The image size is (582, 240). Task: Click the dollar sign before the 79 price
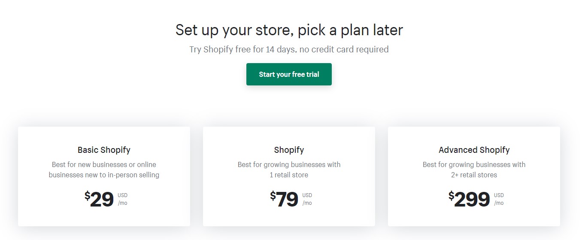click(273, 196)
